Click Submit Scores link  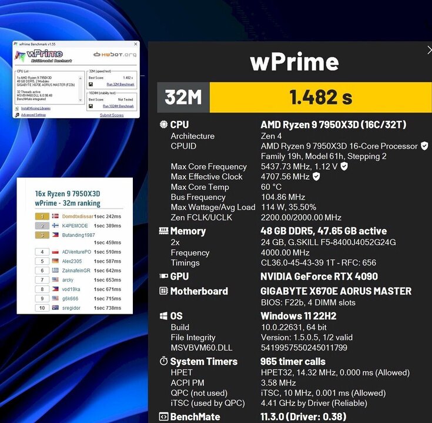pos(112,115)
